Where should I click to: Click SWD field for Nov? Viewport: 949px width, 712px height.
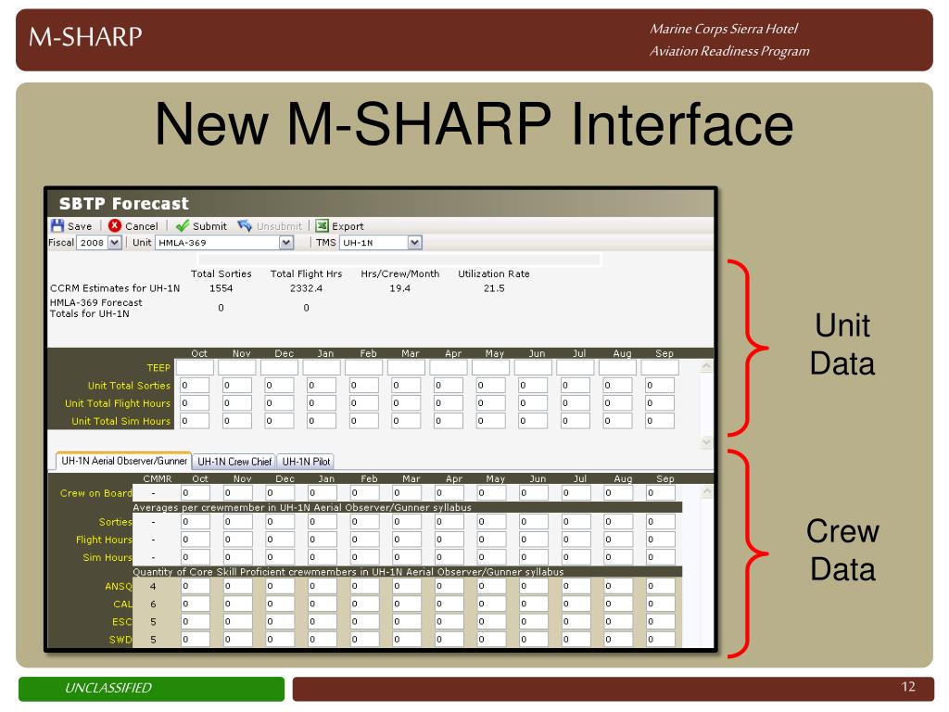tap(238, 639)
